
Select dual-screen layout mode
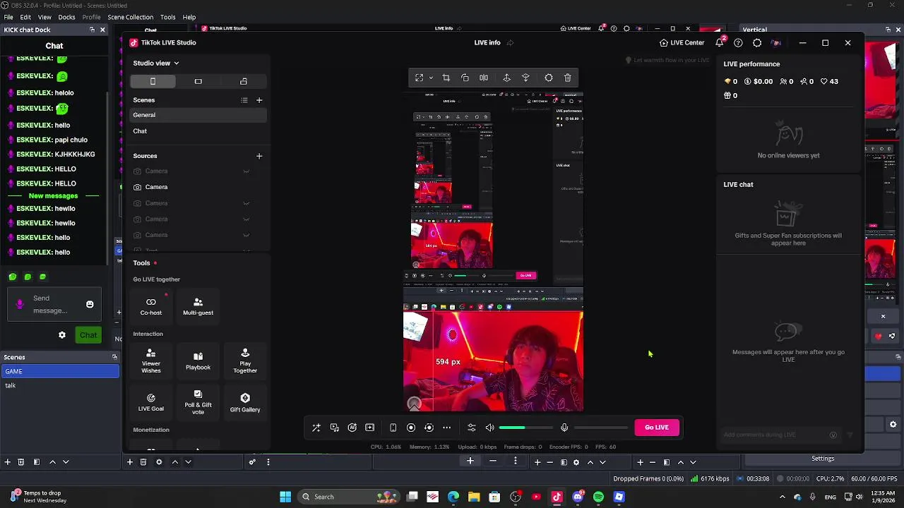point(244,81)
